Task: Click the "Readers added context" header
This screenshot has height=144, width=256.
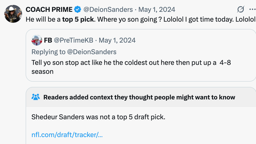Action: coord(139,97)
